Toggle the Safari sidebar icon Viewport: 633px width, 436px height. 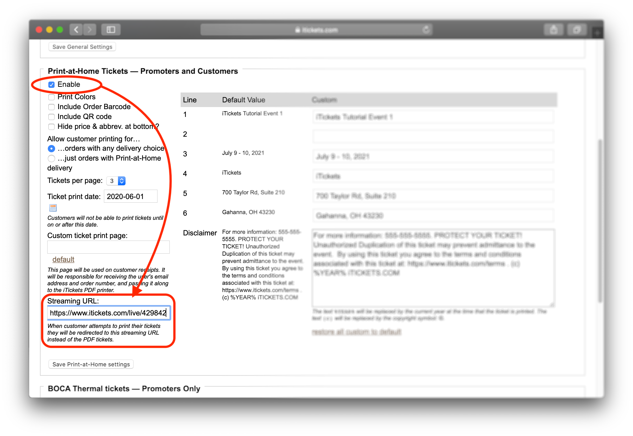(111, 30)
